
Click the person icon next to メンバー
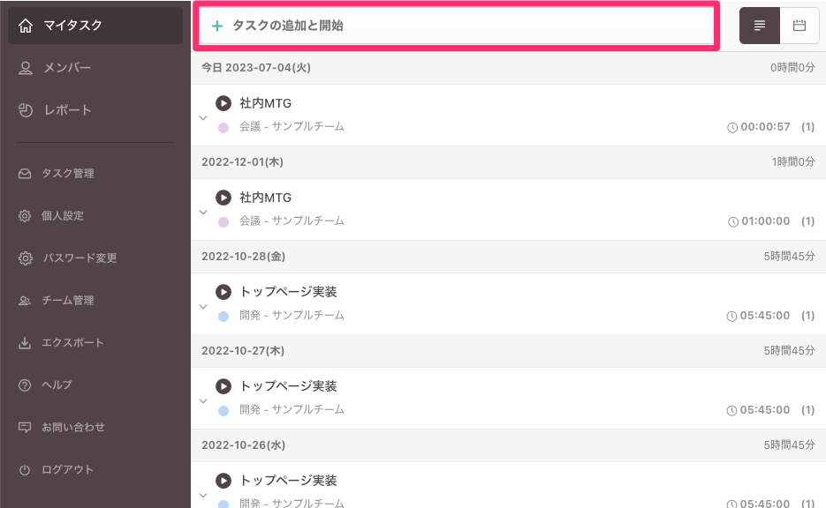click(x=25, y=68)
